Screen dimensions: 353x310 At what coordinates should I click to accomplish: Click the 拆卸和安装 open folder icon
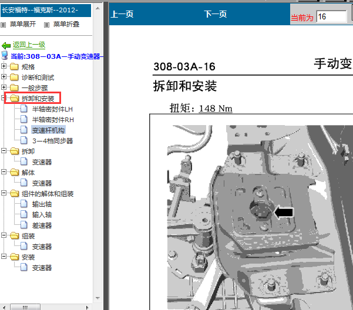click(15, 98)
